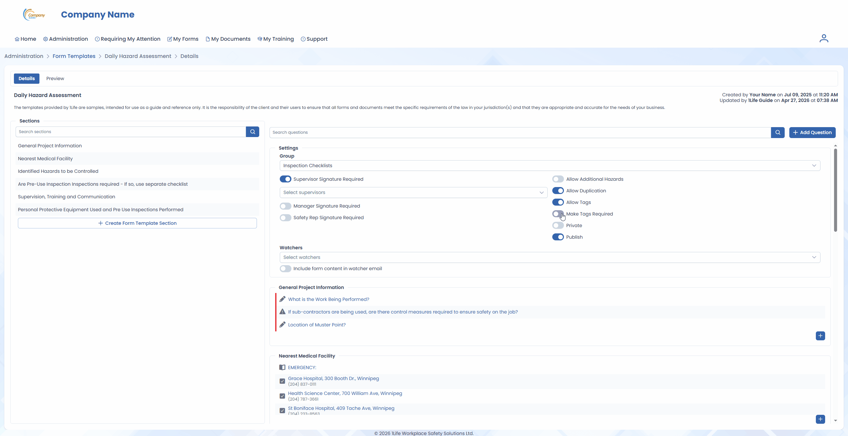Click the scrollbar up arrow

pyautogui.click(x=835, y=146)
